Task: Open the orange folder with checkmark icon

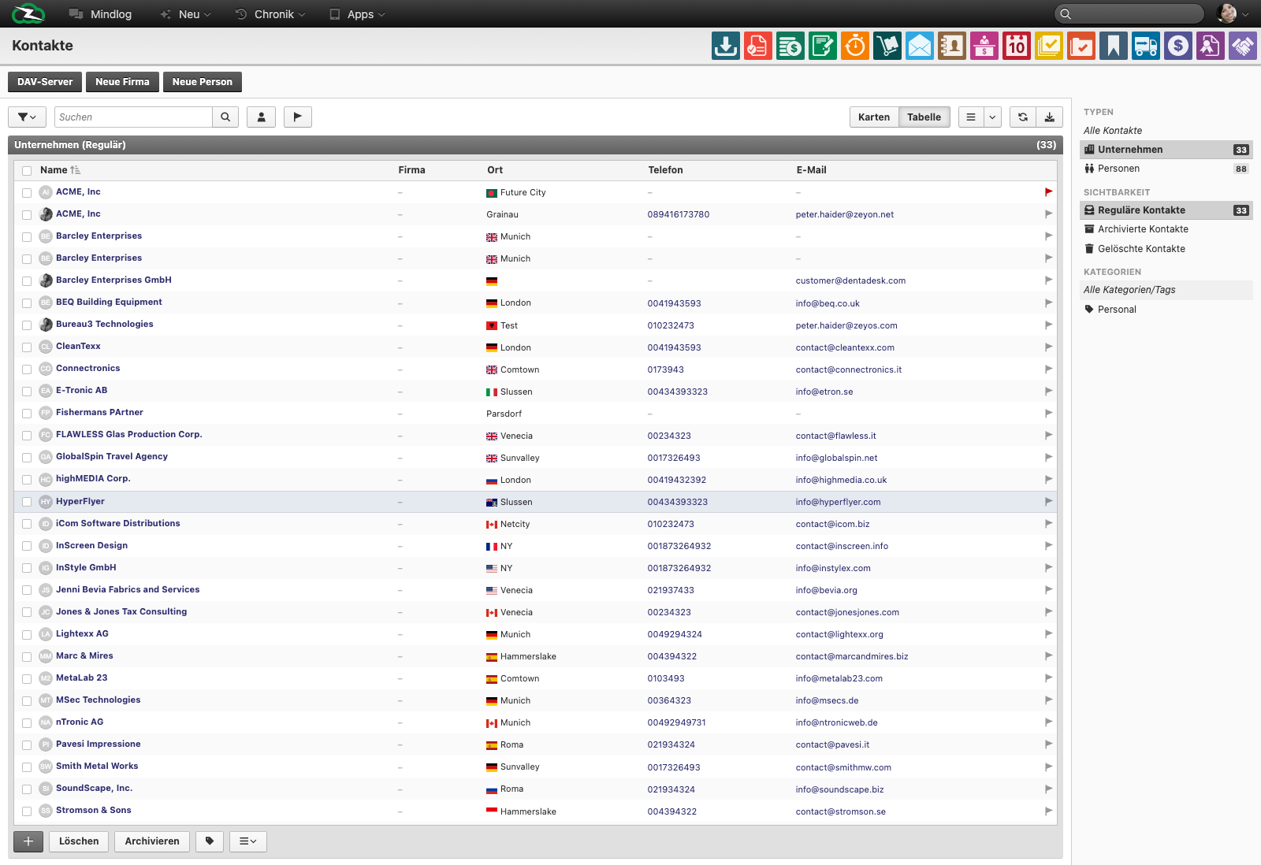Action: (x=1081, y=46)
